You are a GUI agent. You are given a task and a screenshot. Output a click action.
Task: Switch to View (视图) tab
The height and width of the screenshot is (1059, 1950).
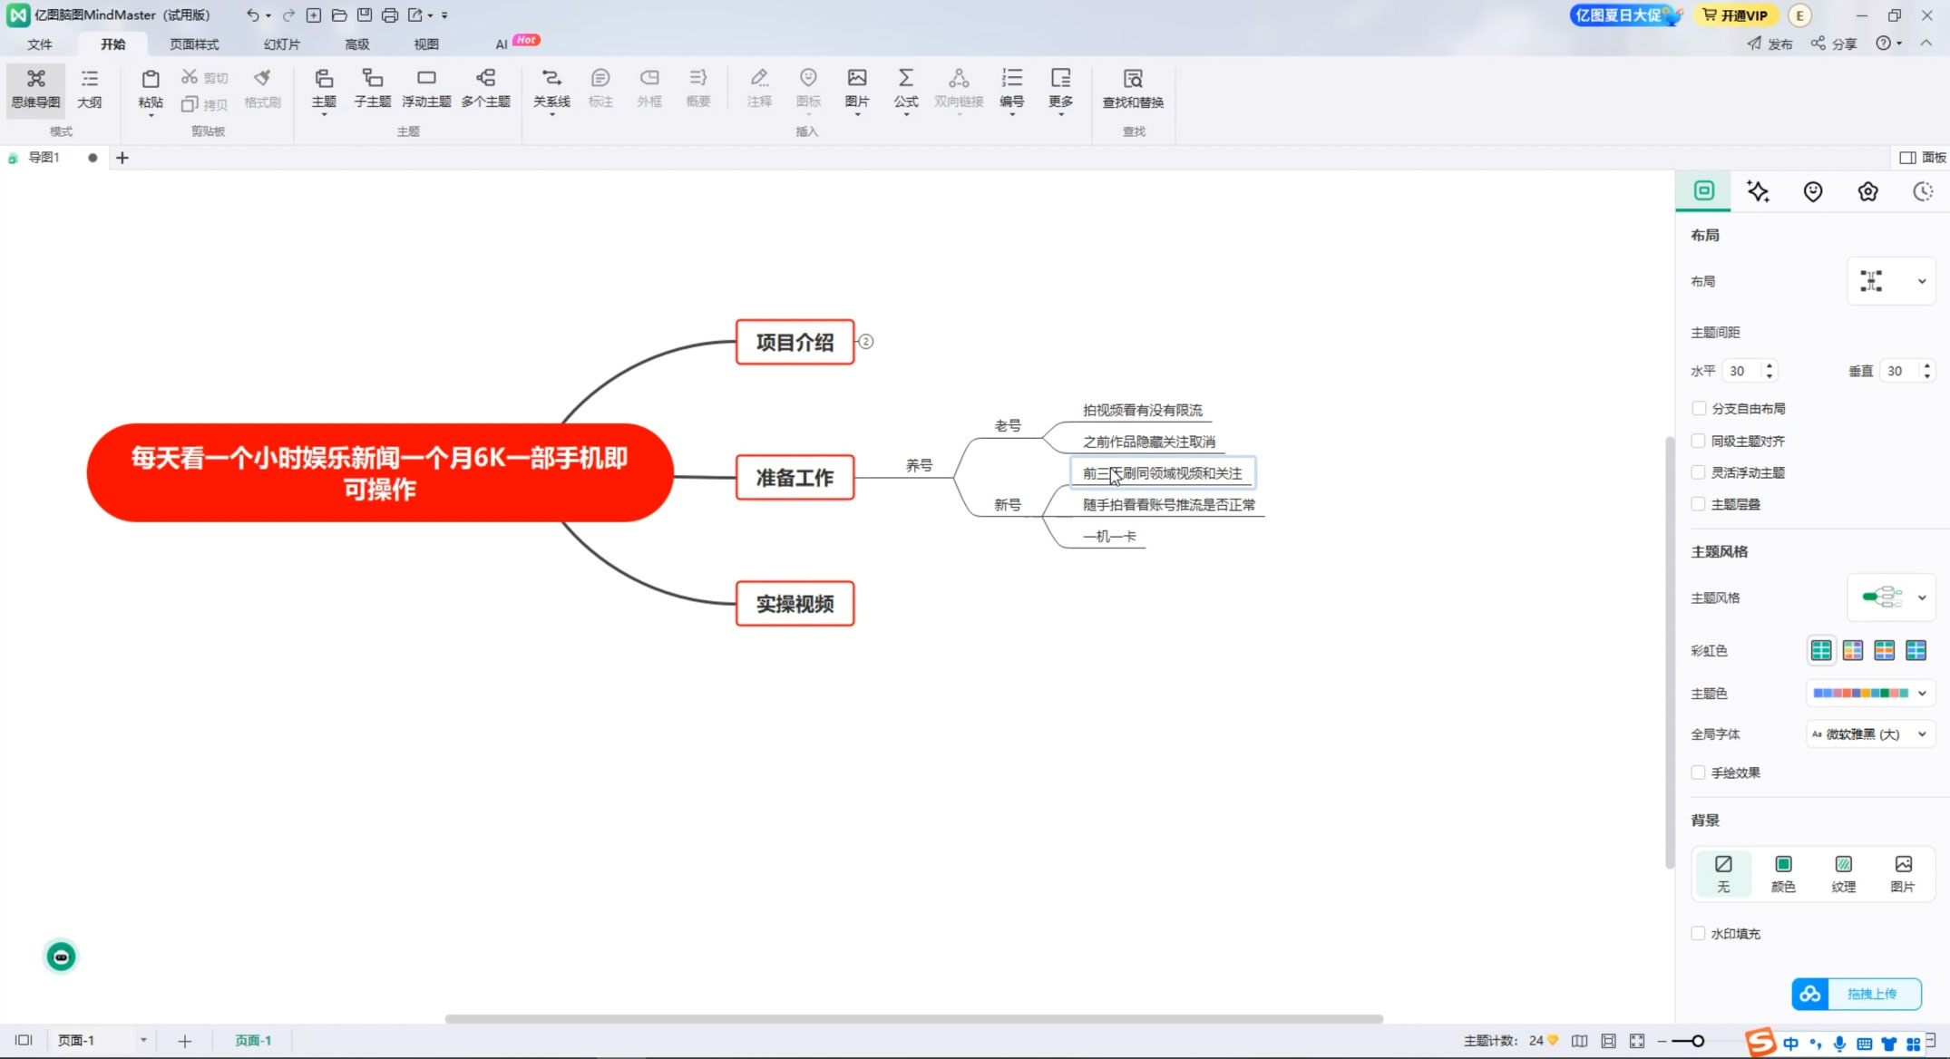pyautogui.click(x=425, y=44)
